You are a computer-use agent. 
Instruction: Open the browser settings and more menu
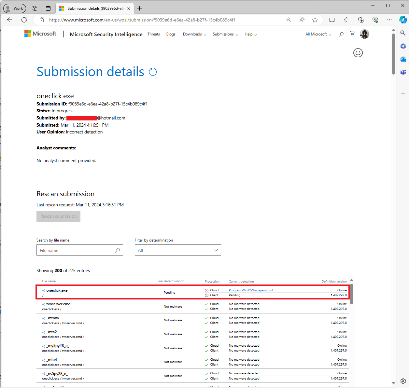[x=389, y=20]
